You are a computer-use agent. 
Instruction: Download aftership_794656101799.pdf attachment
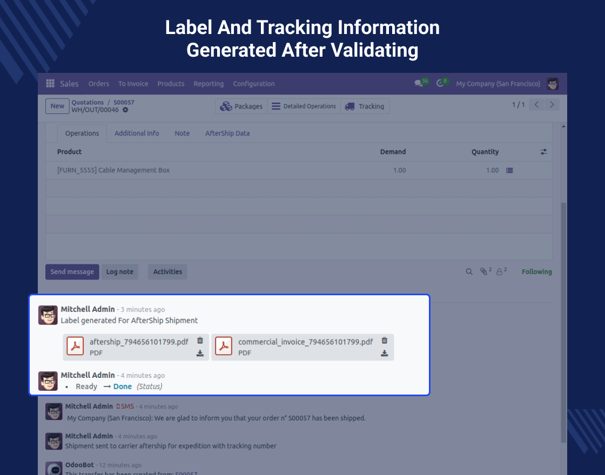(x=200, y=353)
